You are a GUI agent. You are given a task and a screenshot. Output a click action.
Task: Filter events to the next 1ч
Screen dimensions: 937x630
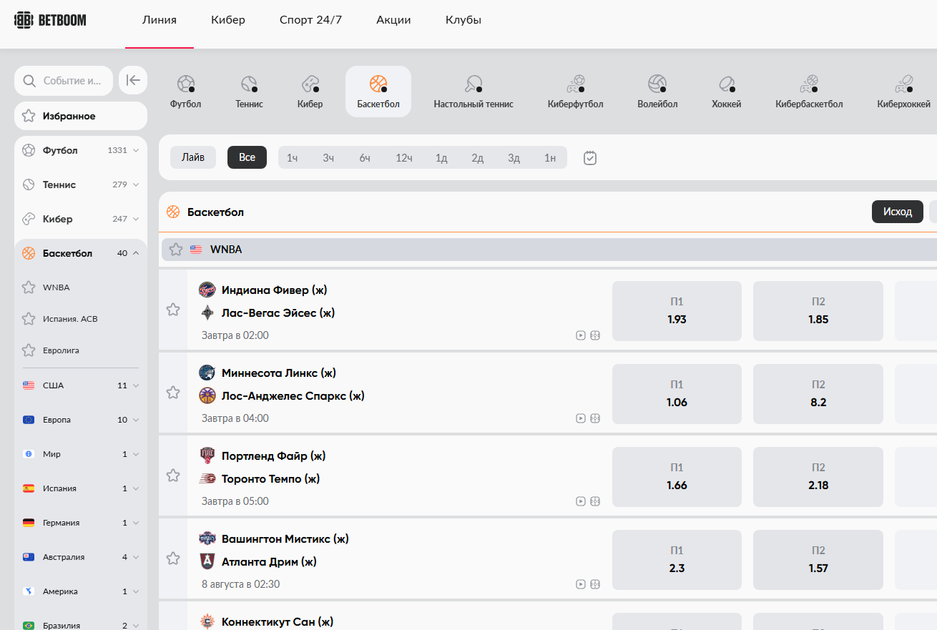pos(292,157)
